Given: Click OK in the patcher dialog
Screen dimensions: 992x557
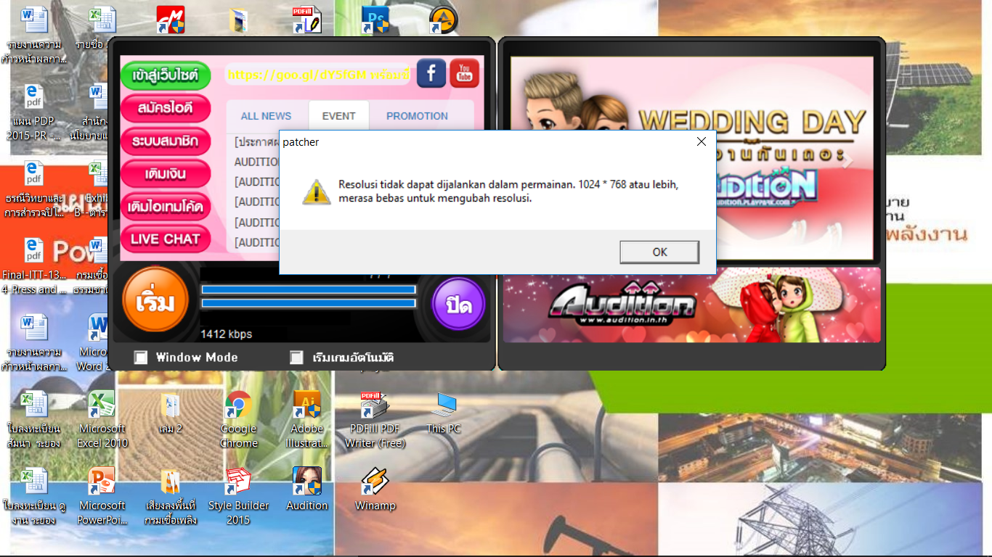Looking at the screenshot, I should 659,252.
